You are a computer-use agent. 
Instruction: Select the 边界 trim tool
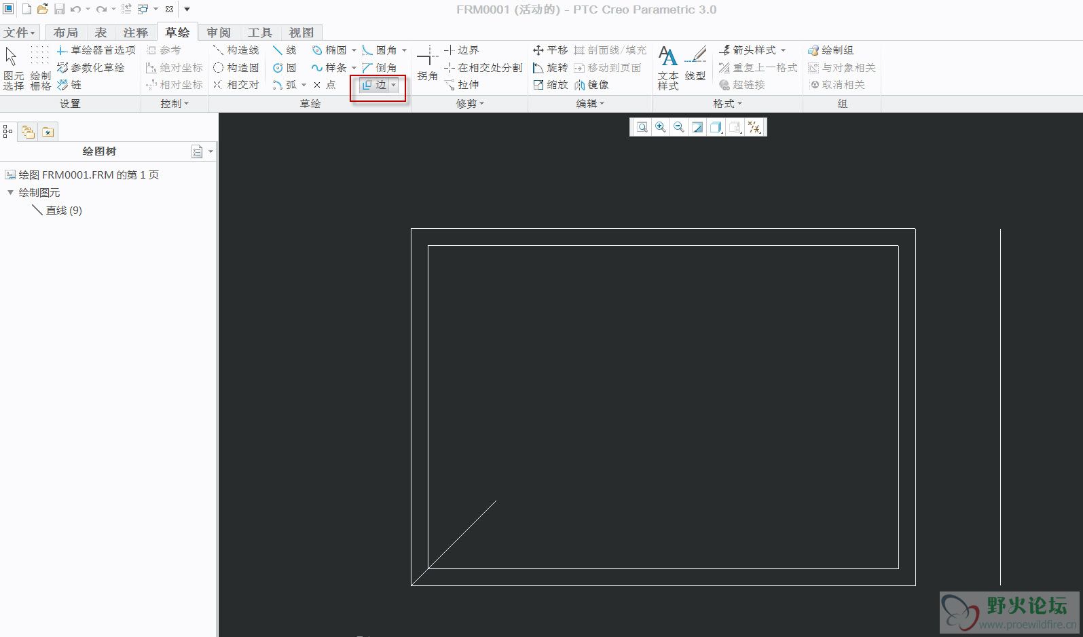click(x=462, y=50)
